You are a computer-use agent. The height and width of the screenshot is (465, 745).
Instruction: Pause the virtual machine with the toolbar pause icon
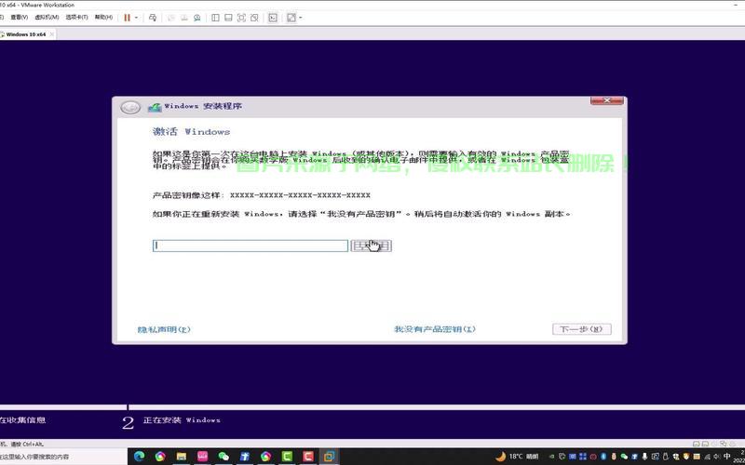pyautogui.click(x=127, y=18)
